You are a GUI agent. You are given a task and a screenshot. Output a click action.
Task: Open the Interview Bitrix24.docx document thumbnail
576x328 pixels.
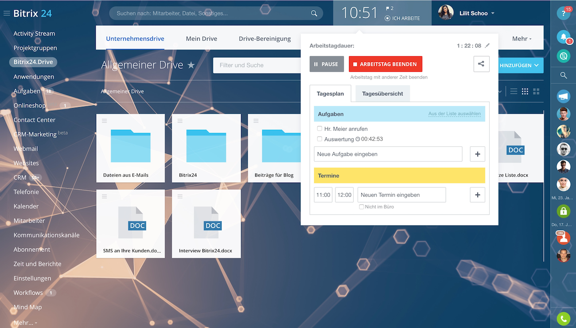click(x=206, y=223)
